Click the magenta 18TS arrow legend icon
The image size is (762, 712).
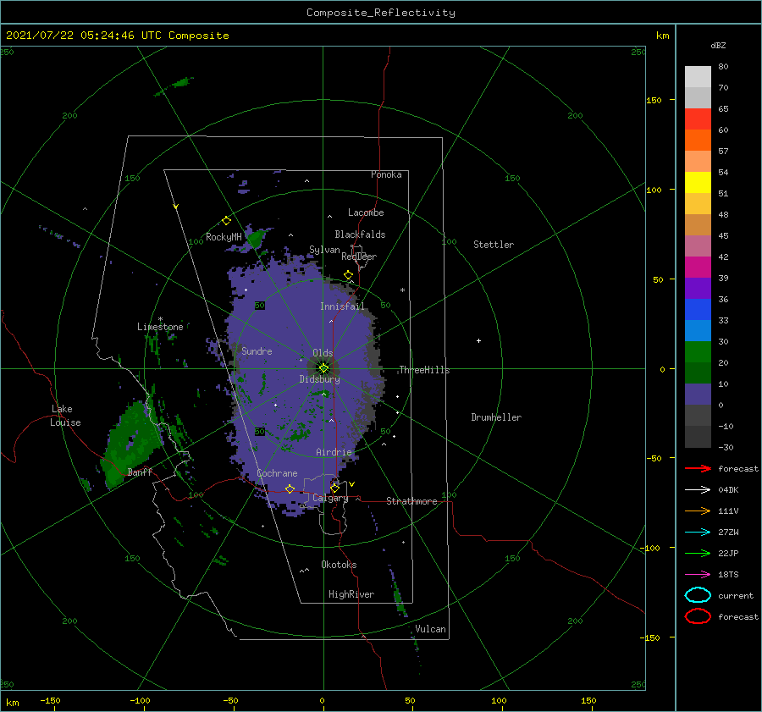pos(698,575)
